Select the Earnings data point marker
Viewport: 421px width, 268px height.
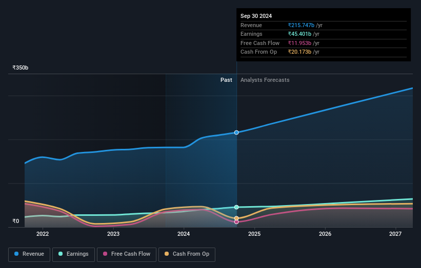(x=236, y=207)
